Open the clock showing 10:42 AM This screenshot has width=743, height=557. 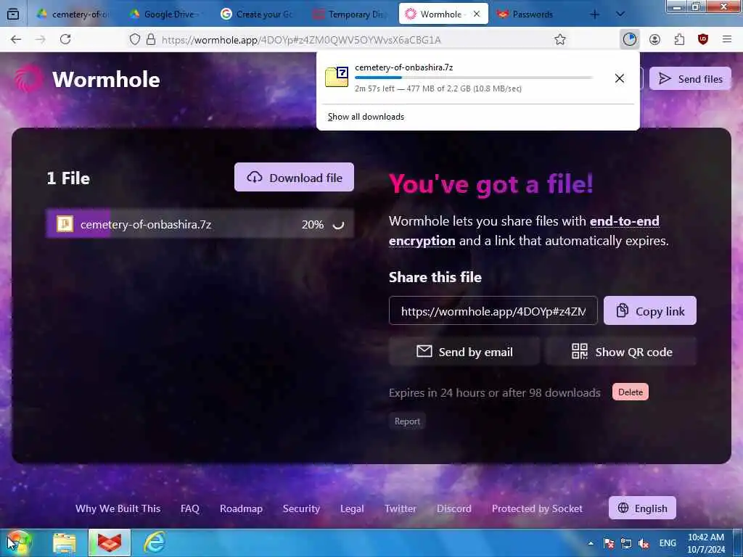click(706, 543)
